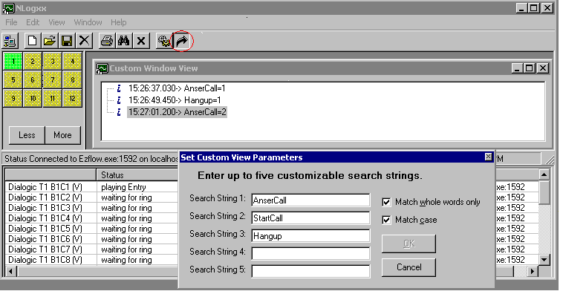Click Search String 3 field with Hangup

pyautogui.click(x=310, y=236)
